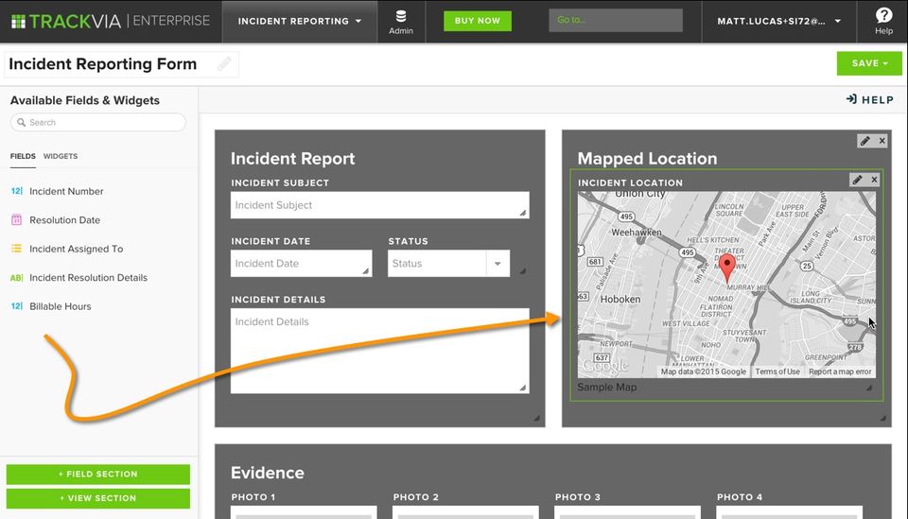
Task: Click the Buy Now button
Action: (x=477, y=21)
